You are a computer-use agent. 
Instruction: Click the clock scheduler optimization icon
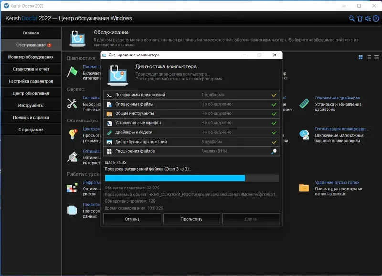pos(304,135)
